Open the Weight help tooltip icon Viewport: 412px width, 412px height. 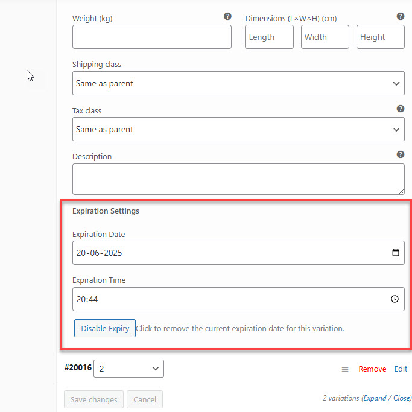tap(227, 16)
